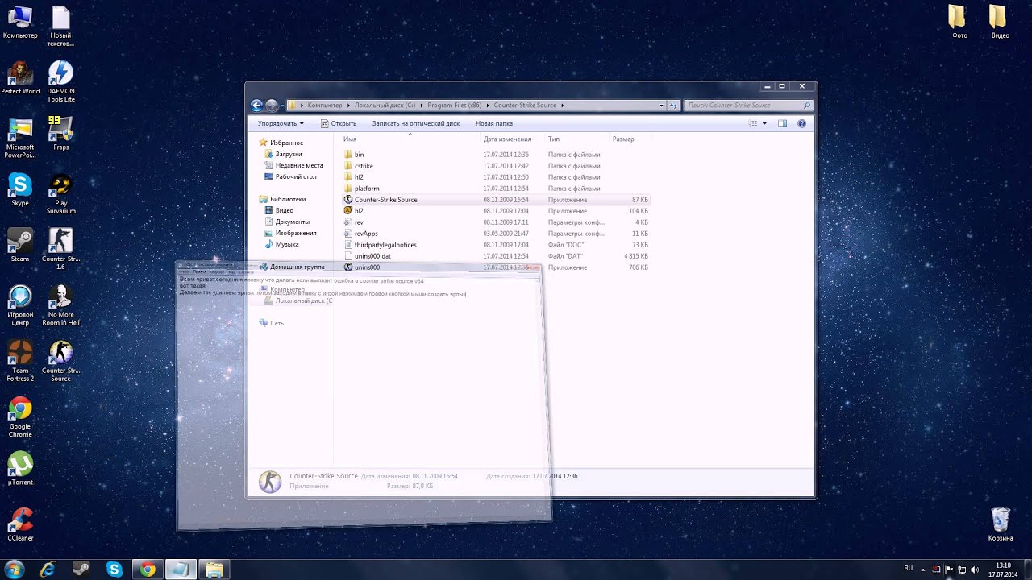Open the clock and date in the tray

coord(1003,570)
